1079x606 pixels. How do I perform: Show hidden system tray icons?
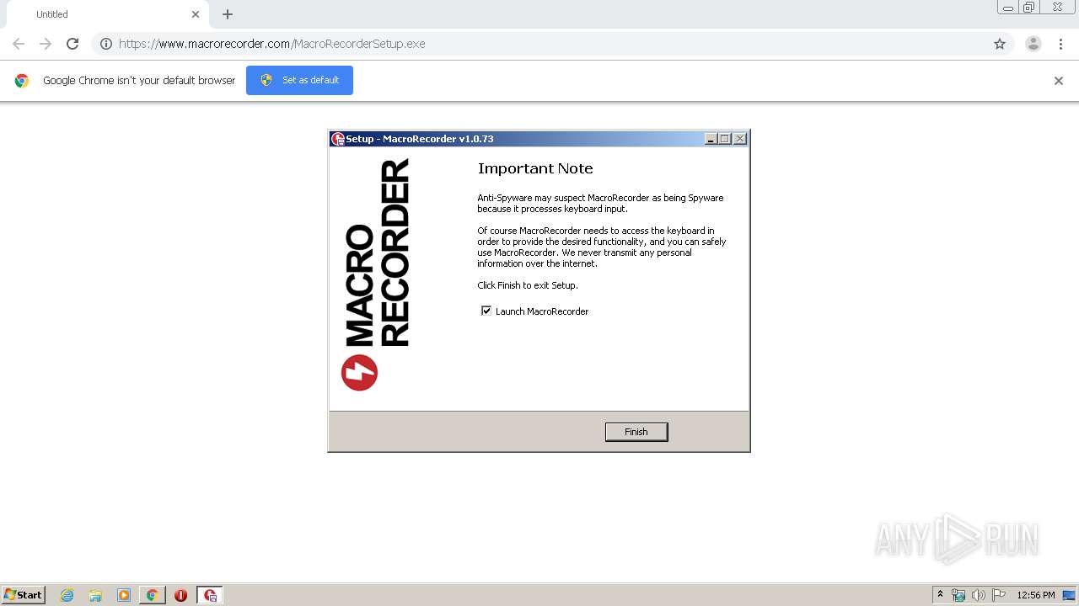pos(940,595)
